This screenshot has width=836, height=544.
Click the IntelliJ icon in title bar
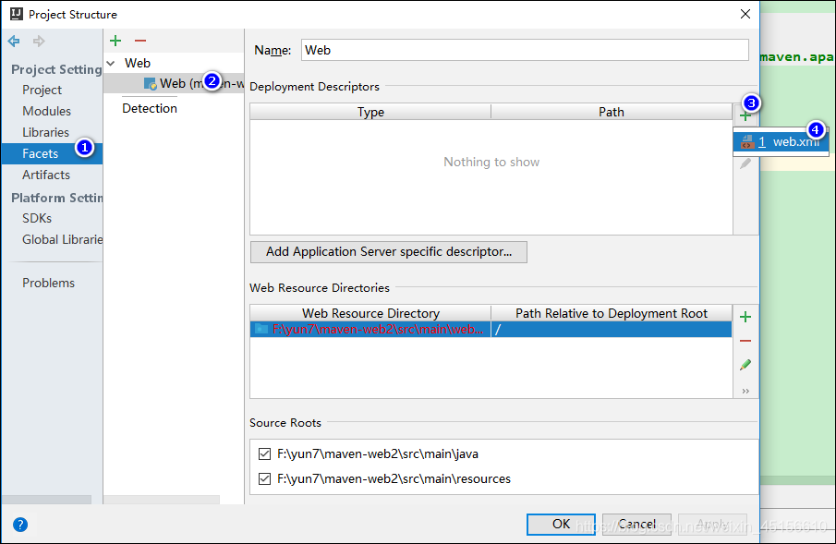[17, 14]
